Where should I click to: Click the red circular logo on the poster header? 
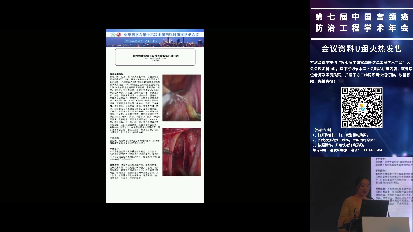coord(119,34)
